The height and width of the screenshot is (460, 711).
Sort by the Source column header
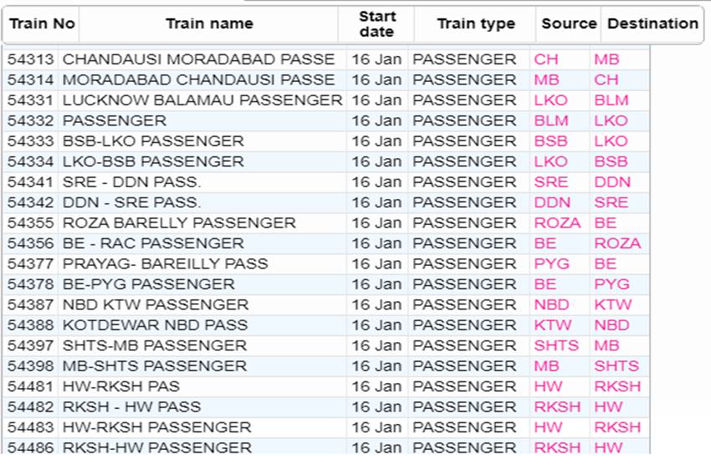[569, 23]
